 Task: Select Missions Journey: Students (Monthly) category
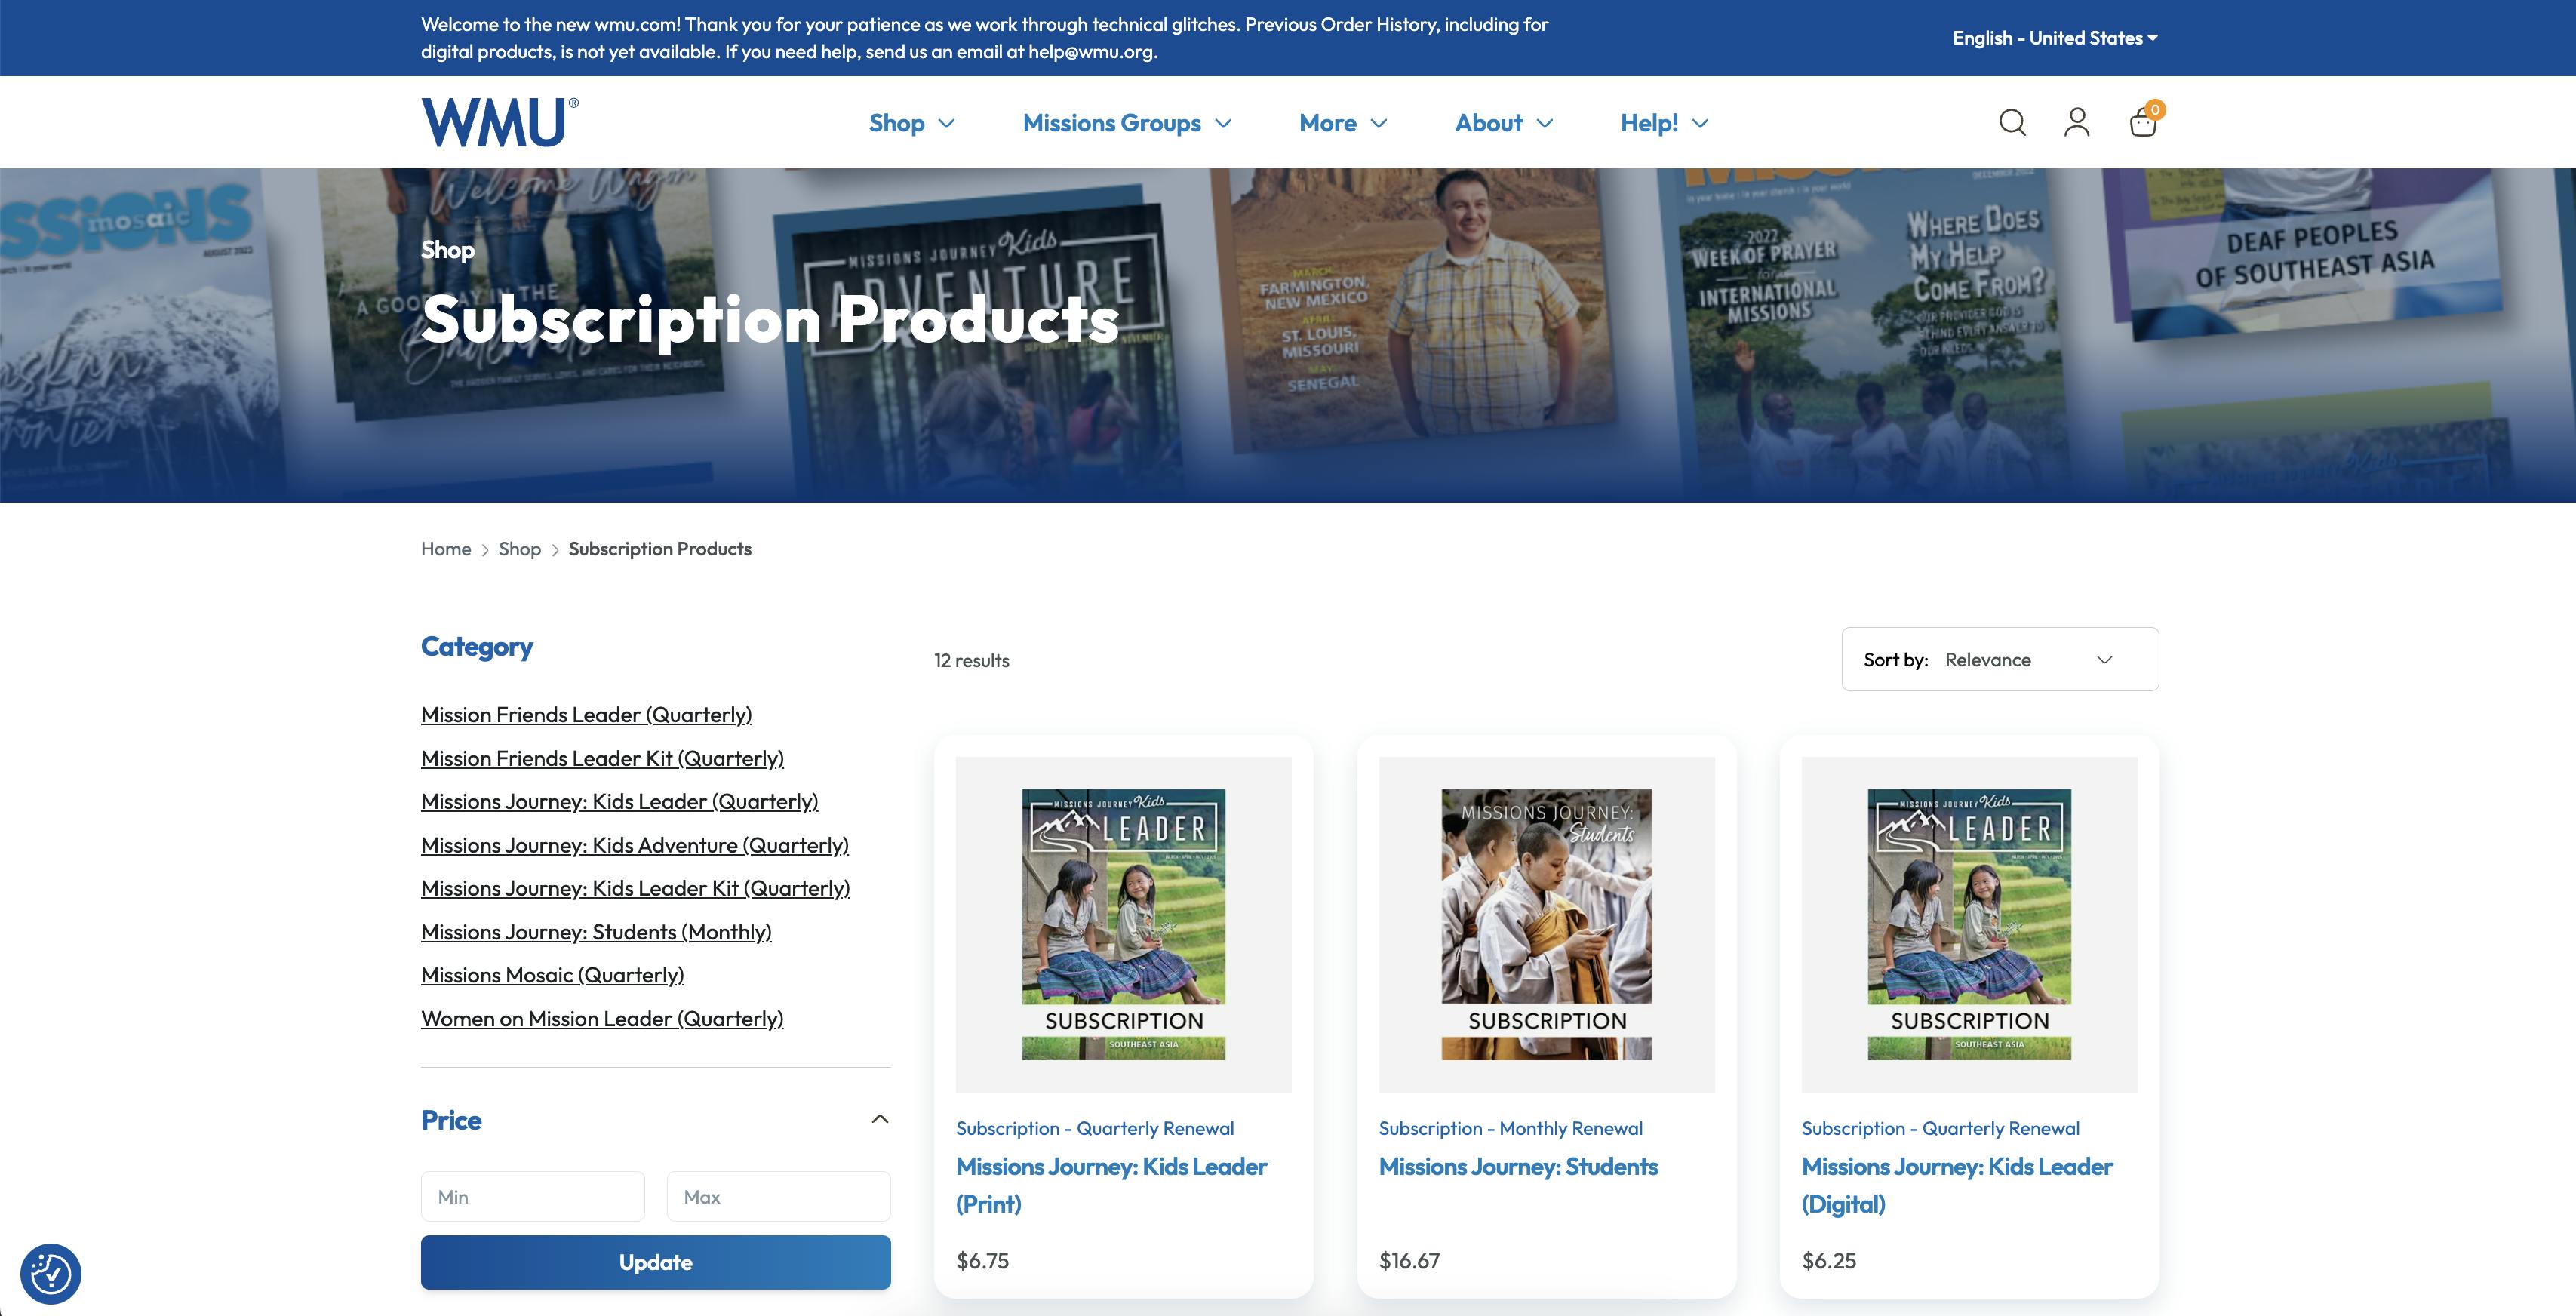tap(596, 932)
